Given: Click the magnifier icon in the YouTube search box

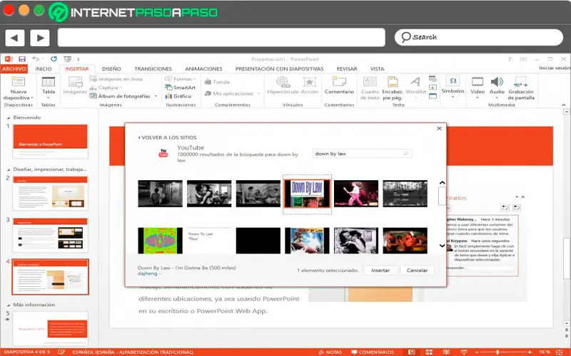Looking at the screenshot, I should (407, 153).
